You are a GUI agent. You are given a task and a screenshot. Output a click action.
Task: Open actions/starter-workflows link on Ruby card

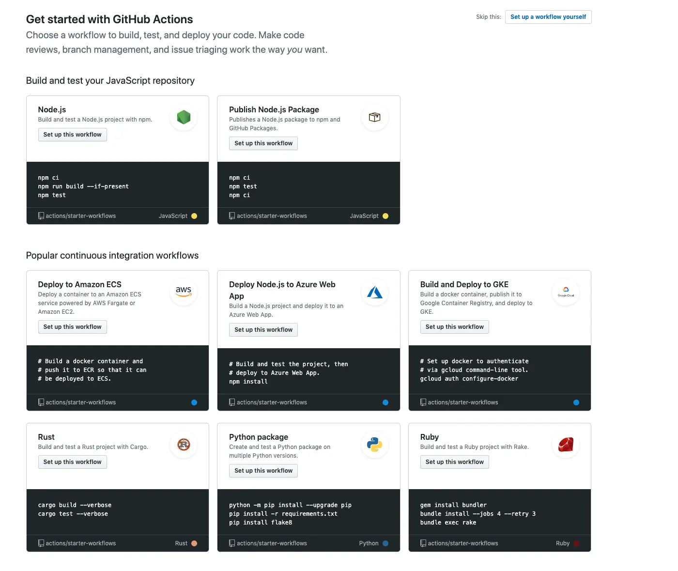(463, 543)
